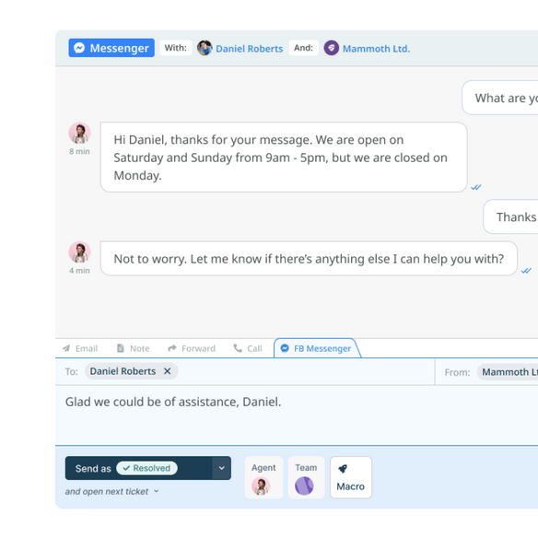The width and height of the screenshot is (538, 538).
Task: Open the Forward tab
Action: 192,348
